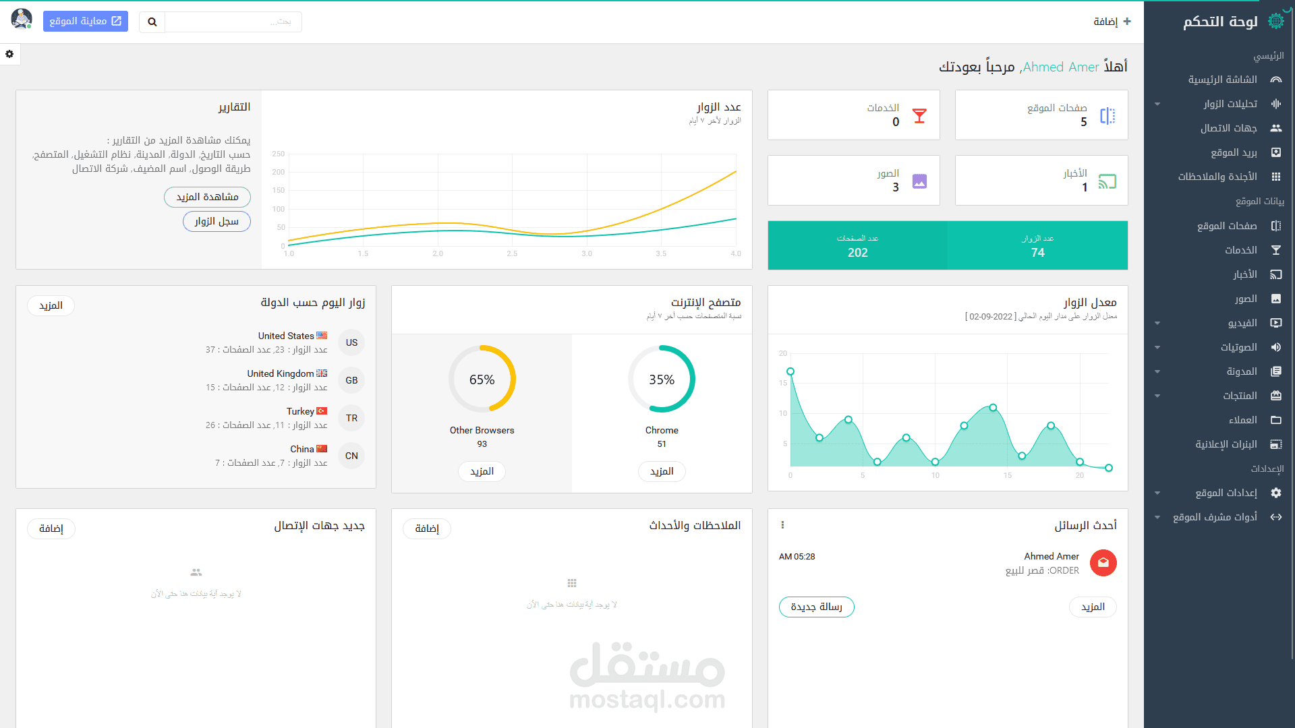Click the webmaster tools code icon
Screen dimensions: 1295x728
click(1276, 517)
